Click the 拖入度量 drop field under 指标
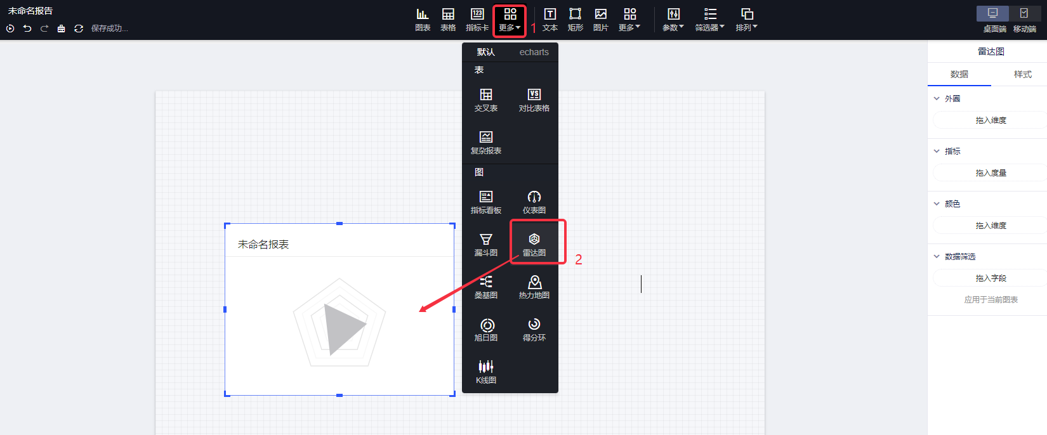 [x=991, y=173]
